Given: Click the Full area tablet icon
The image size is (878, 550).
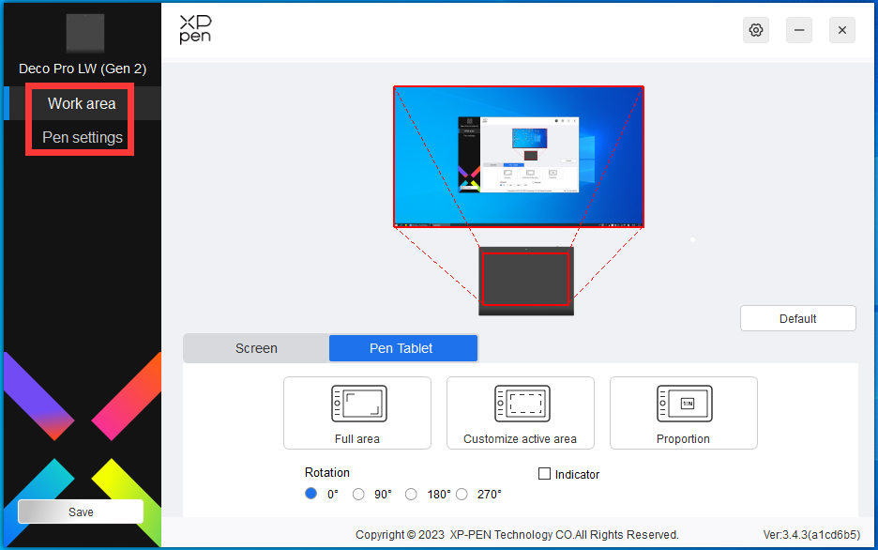Looking at the screenshot, I should pos(357,404).
